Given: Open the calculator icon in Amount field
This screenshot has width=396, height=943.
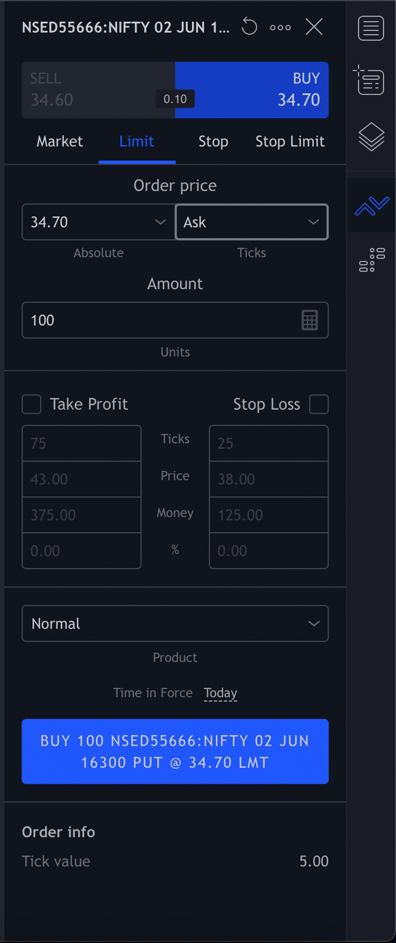Looking at the screenshot, I should click(x=310, y=320).
